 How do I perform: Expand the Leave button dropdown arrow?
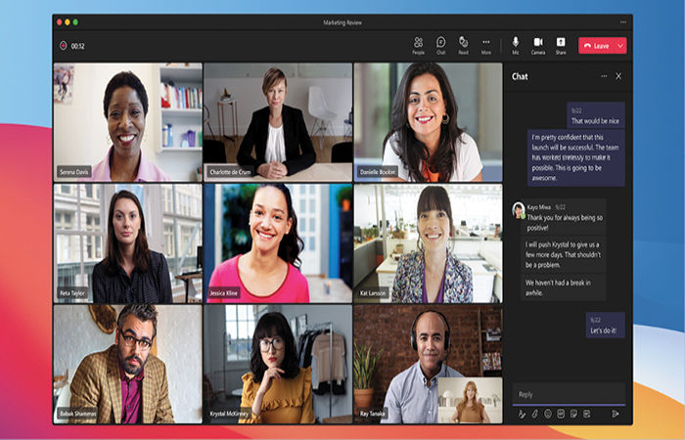tap(620, 45)
